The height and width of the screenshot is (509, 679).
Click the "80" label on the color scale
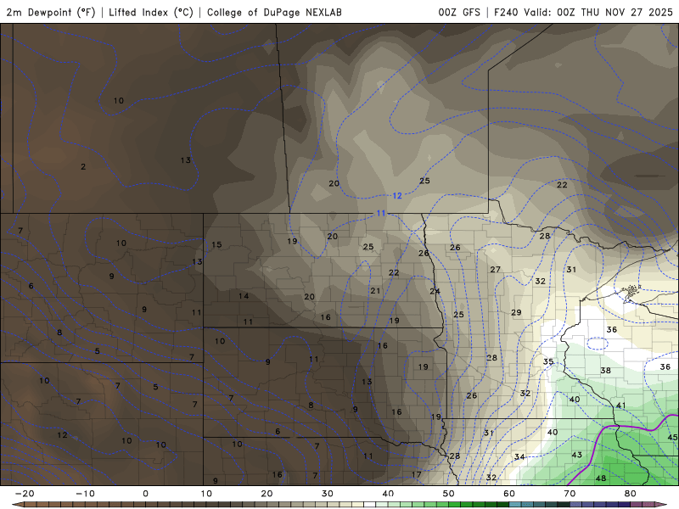631,494
